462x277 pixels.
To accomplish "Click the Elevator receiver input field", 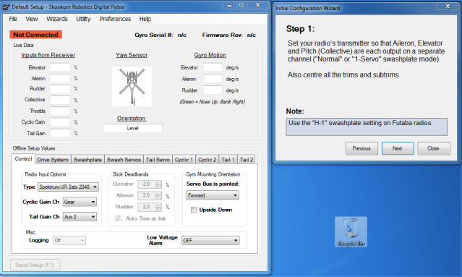I will coord(60,67).
